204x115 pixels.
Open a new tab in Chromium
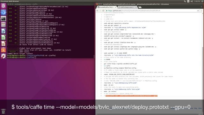pos(140,7)
